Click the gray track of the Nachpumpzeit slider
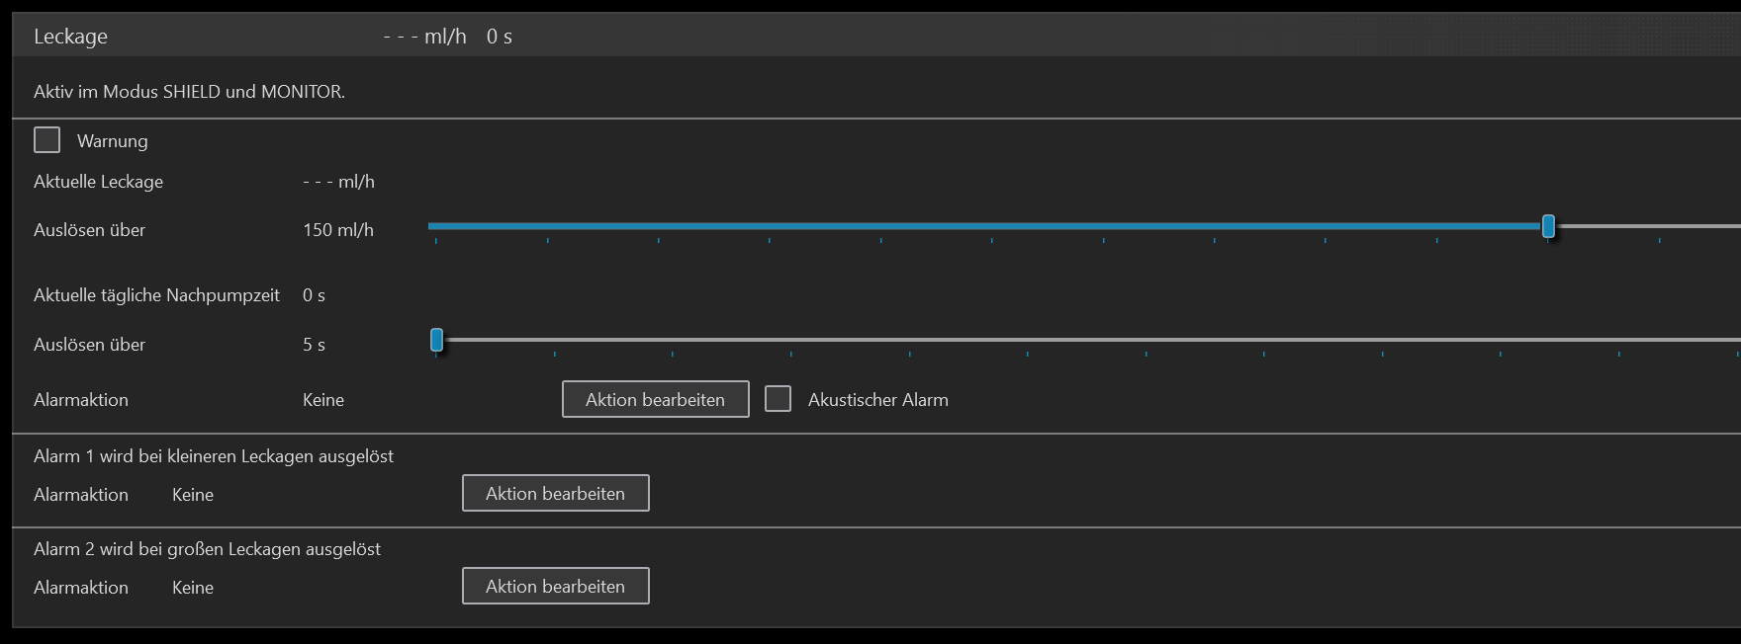The height and width of the screenshot is (644, 1741). (1088, 340)
